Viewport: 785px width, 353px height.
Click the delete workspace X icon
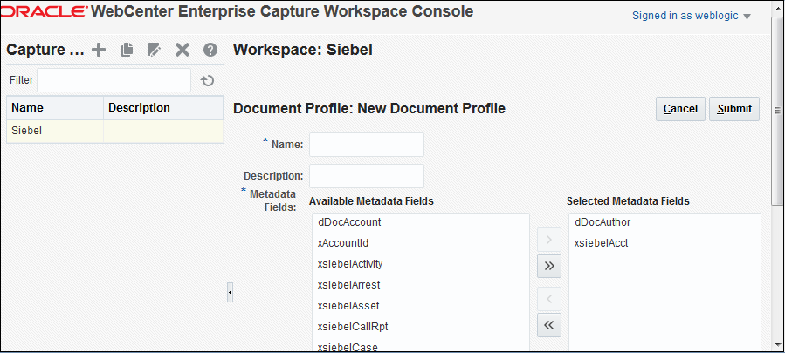pos(182,51)
